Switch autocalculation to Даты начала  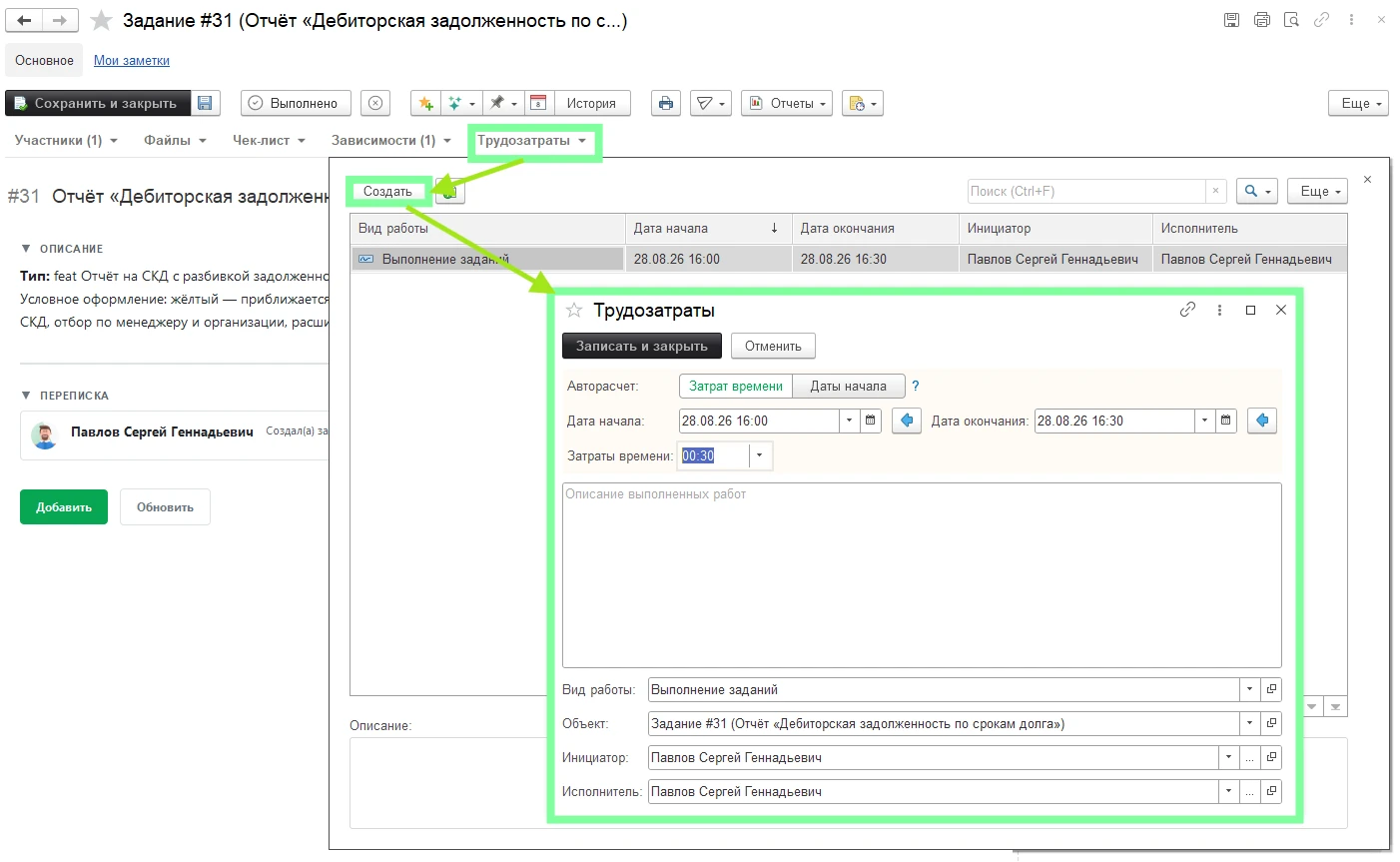point(849,386)
